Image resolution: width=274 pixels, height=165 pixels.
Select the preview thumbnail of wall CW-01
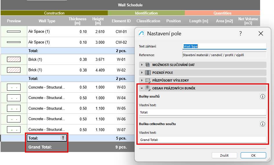(14, 32)
